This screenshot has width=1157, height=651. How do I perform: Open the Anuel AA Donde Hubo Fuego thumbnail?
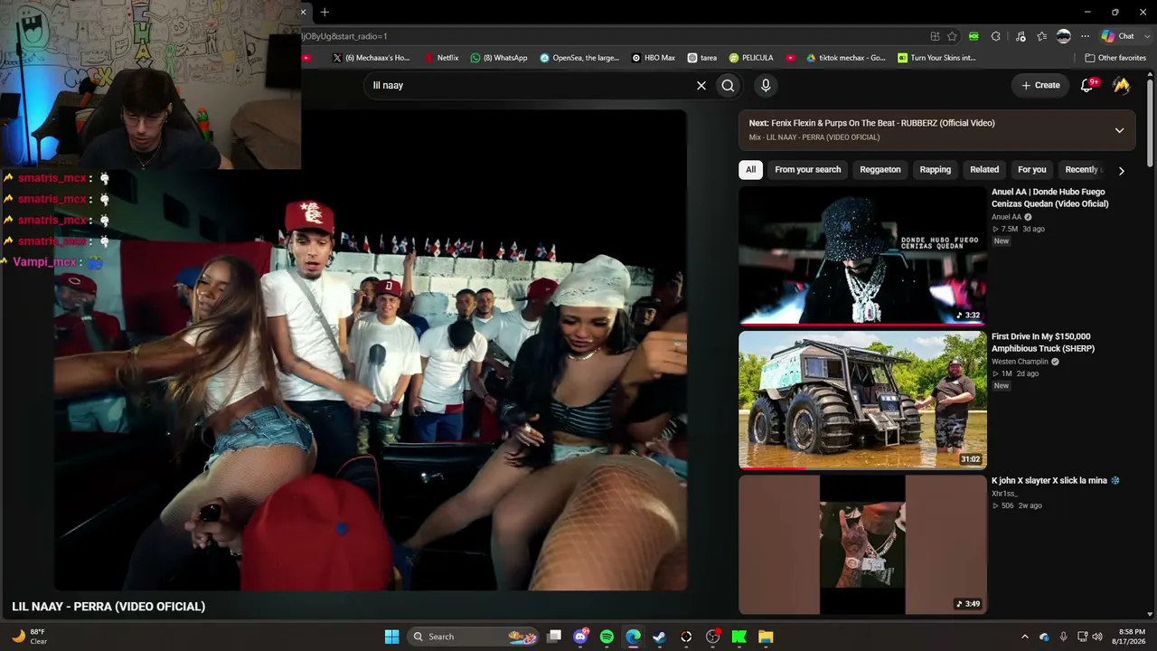(x=862, y=256)
